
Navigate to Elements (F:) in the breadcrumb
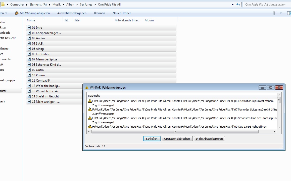pyautogui.click(x=38, y=5)
